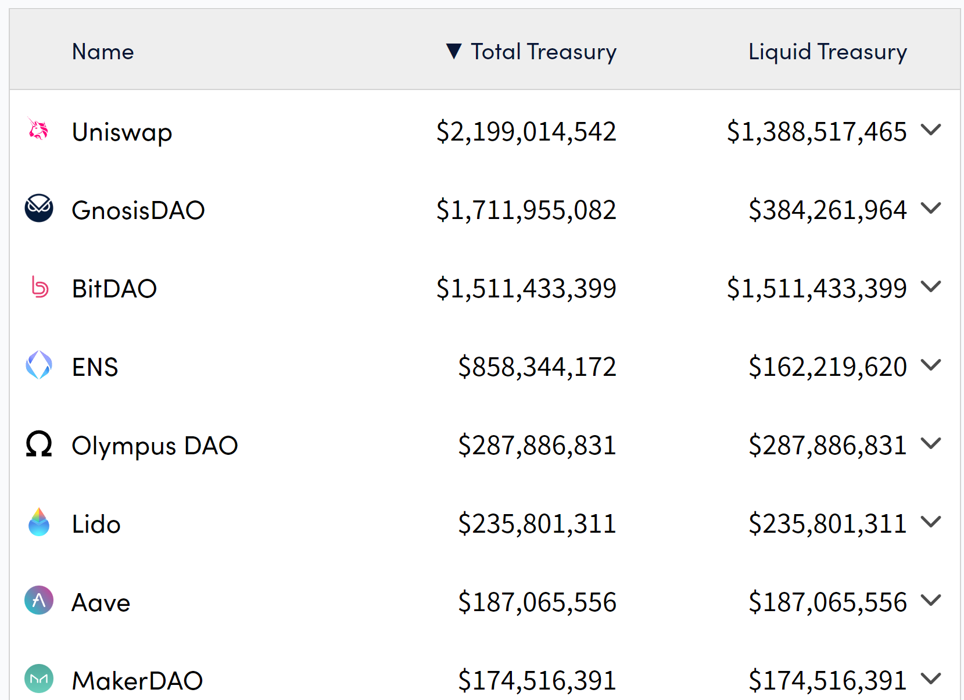Select the Lido name text

96,524
